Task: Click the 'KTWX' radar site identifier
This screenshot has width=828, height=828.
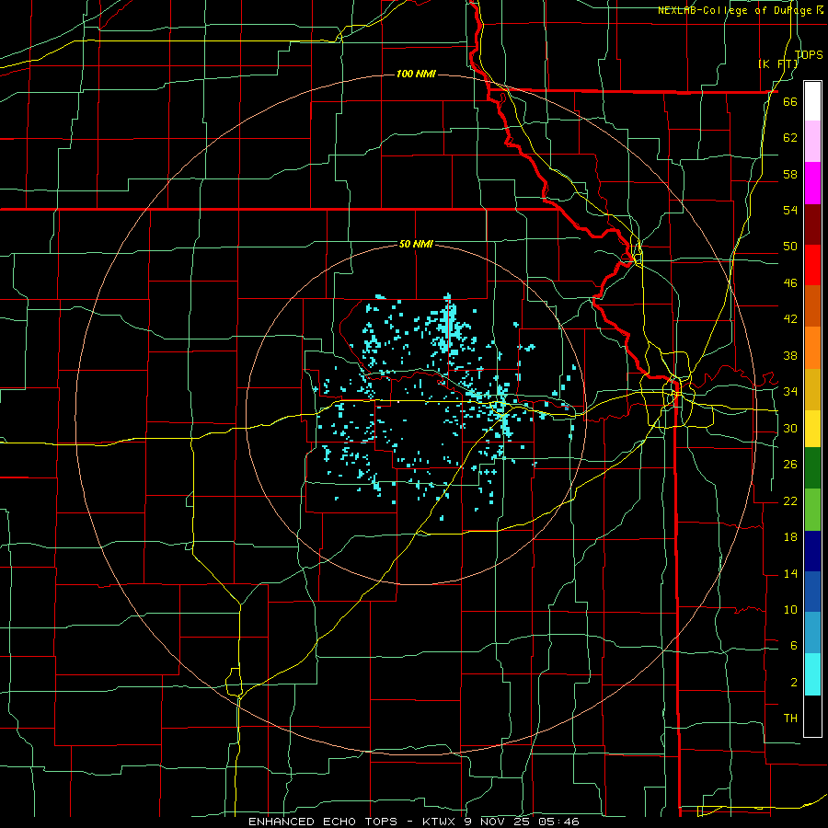Action: click(440, 822)
